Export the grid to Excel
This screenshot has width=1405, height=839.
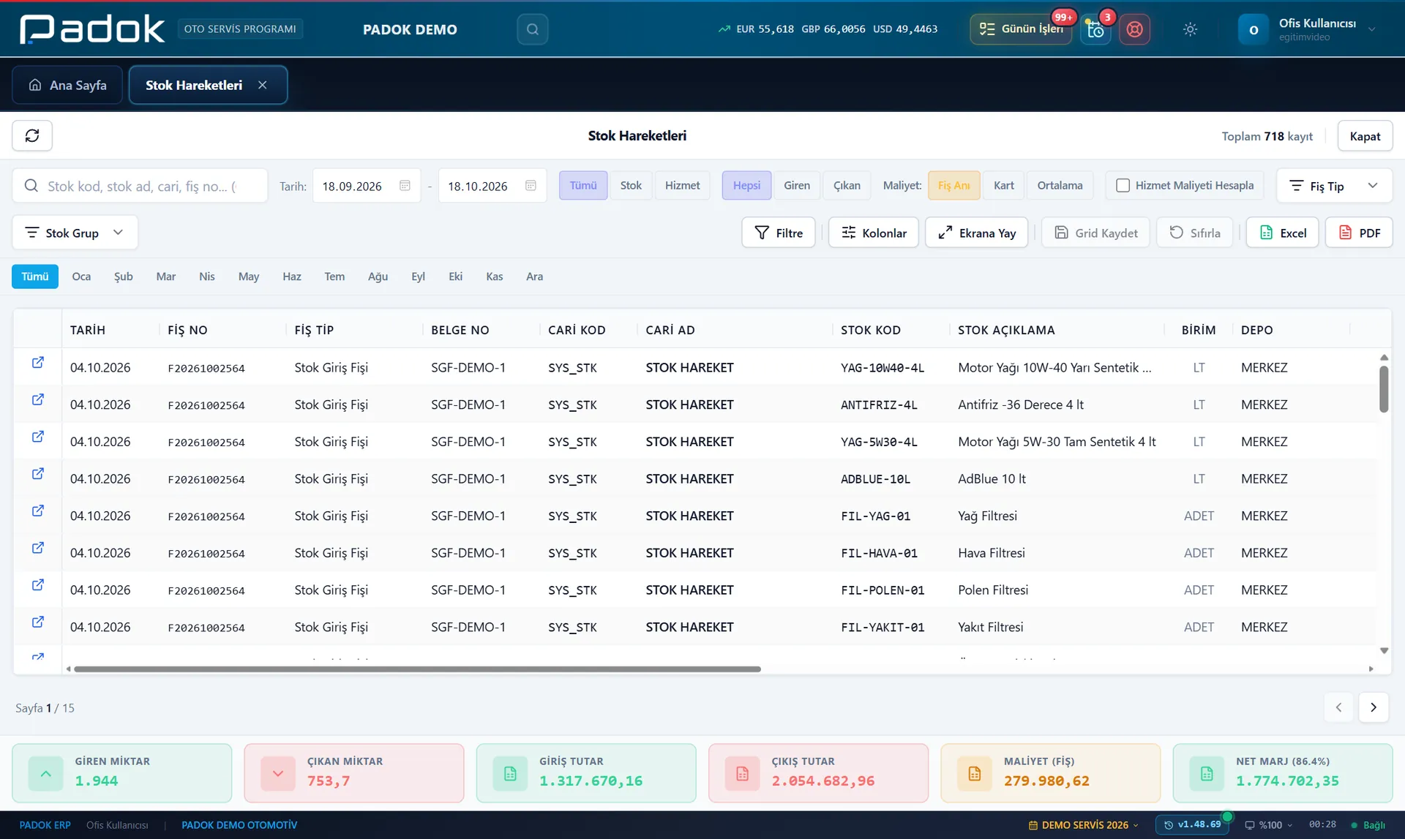1282,233
